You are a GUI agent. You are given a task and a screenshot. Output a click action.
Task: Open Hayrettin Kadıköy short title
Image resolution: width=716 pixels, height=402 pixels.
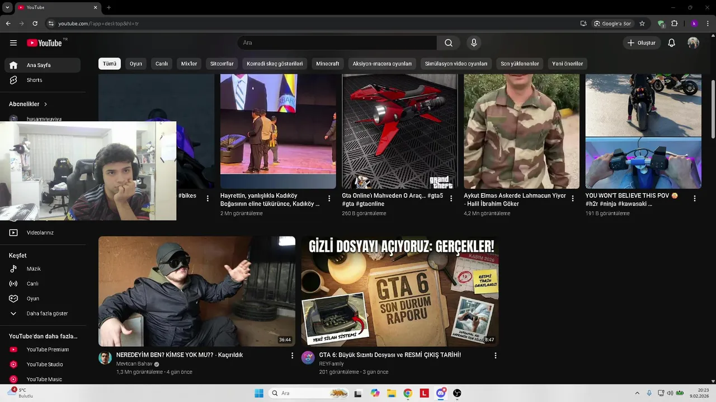(270, 200)
